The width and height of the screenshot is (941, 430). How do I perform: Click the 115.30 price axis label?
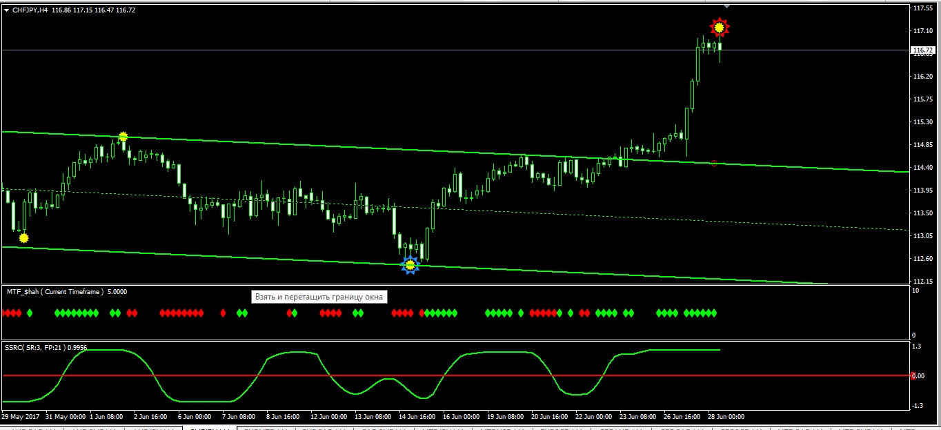pos(923,122)
